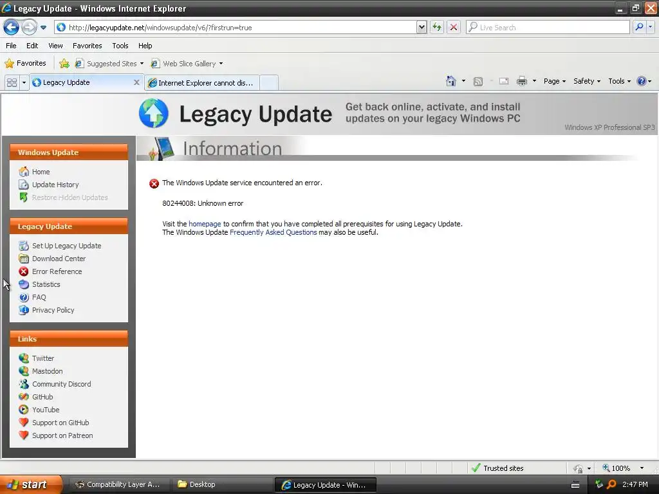Click the homepage link in error text

(x=205, y=224)
